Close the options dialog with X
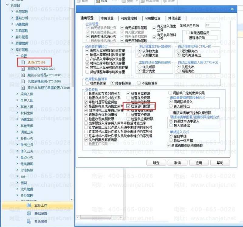Screen dimensions: 243x227 tap(232, 9)
